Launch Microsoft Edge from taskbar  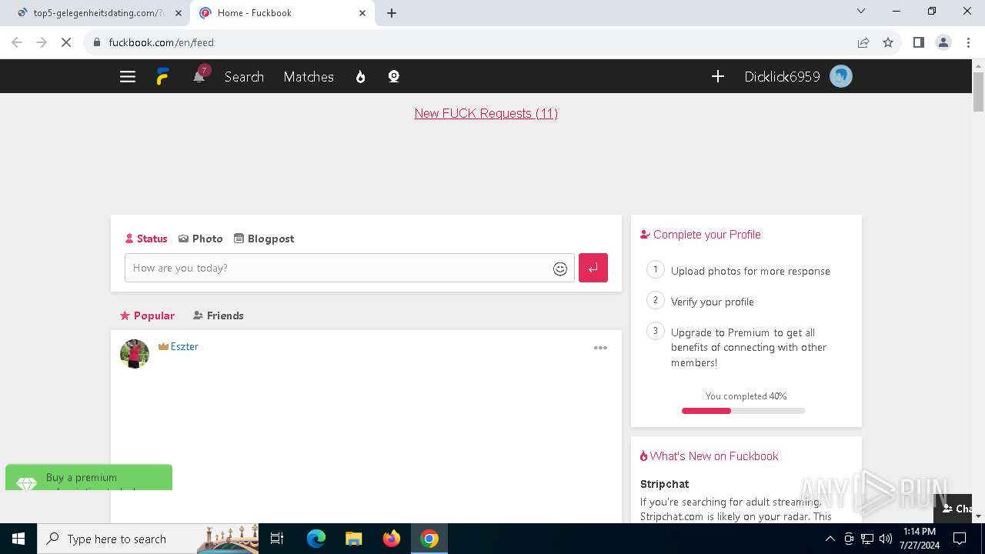316,539
